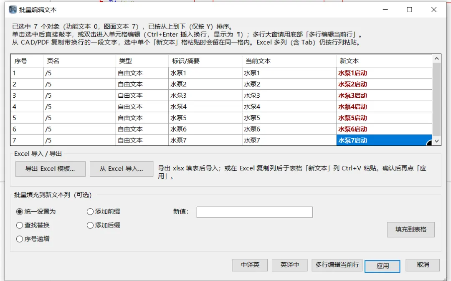The width and height of the screenshot is (451, 281).
Task: Select the 水泵4启动 new text cell
Action: [384, 107]
